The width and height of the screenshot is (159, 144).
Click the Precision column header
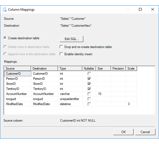pyautogui.click(x=118, y=69)
